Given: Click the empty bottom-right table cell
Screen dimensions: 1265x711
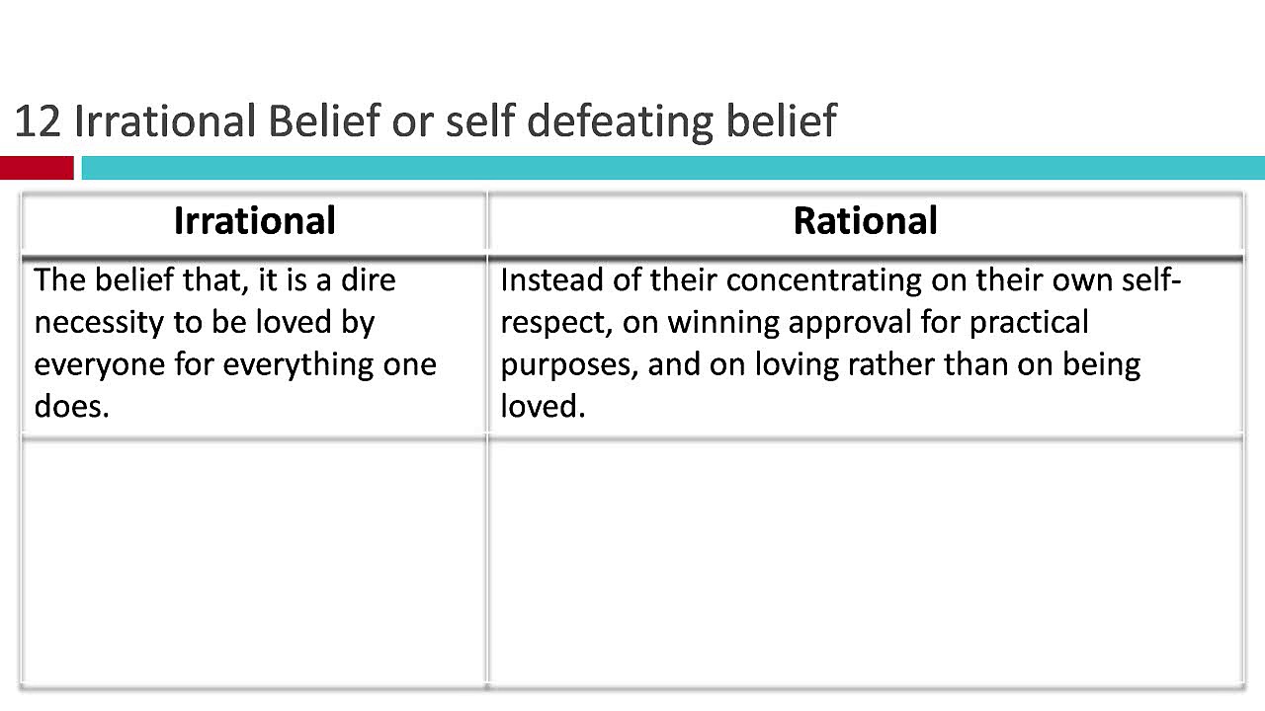Looking at the screenshot, I should (865, 561).
